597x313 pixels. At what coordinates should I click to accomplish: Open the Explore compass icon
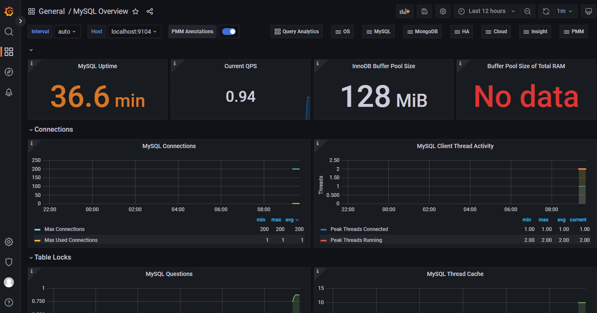tap(9, 72)
